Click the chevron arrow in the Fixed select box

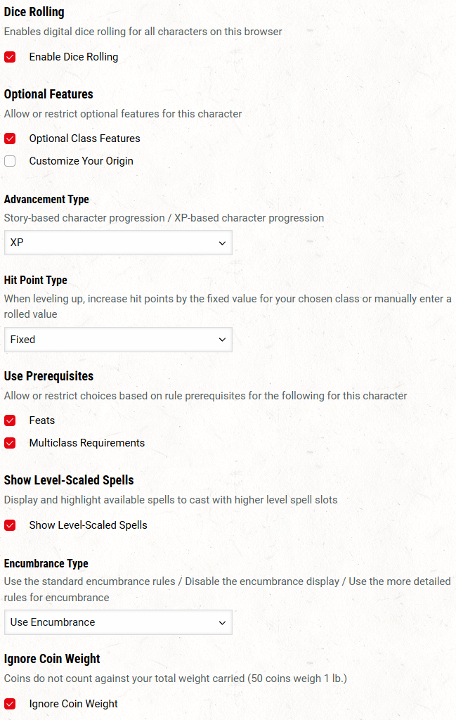(222, 340)
